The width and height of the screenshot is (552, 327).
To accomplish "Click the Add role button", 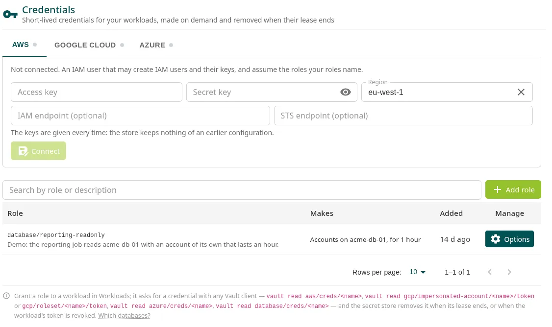I will pyautogui.click(x=513, y=189).
